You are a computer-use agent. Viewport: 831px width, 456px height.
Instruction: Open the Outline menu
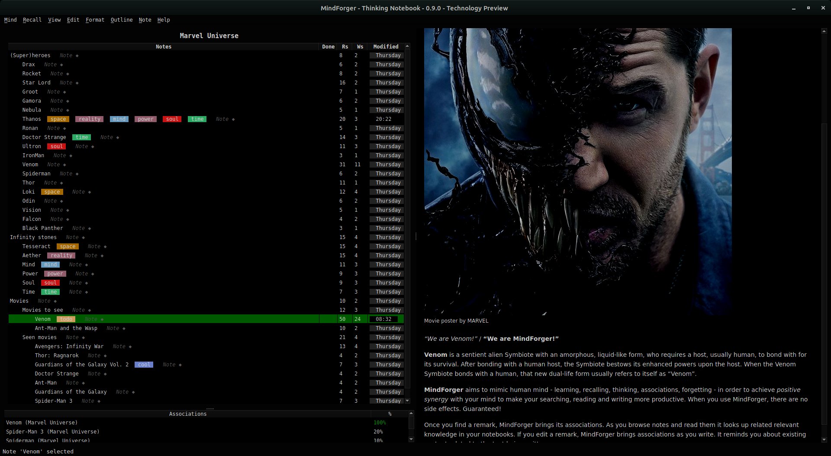coord(122,20)
